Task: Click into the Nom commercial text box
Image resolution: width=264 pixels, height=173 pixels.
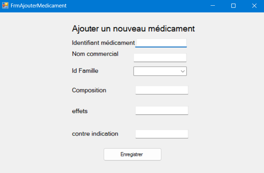Action: click(160, 57)
